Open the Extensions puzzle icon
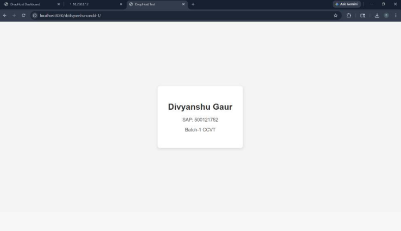The image size is (401, 231). [x=348, y=16]
